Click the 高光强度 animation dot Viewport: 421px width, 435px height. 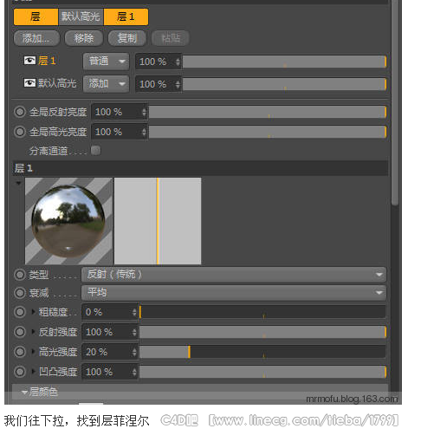pos(20,352)
